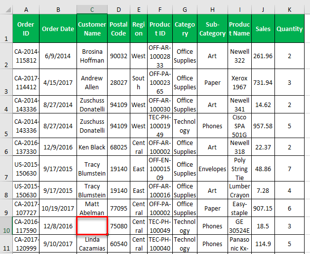Click product name Poly String Tie
Viewport: 310px width, 254px height.
pyautogui.click(x=239, y=168)
